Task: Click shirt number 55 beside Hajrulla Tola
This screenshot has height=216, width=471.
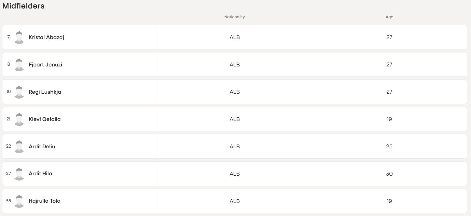Action: pos(9,201)
